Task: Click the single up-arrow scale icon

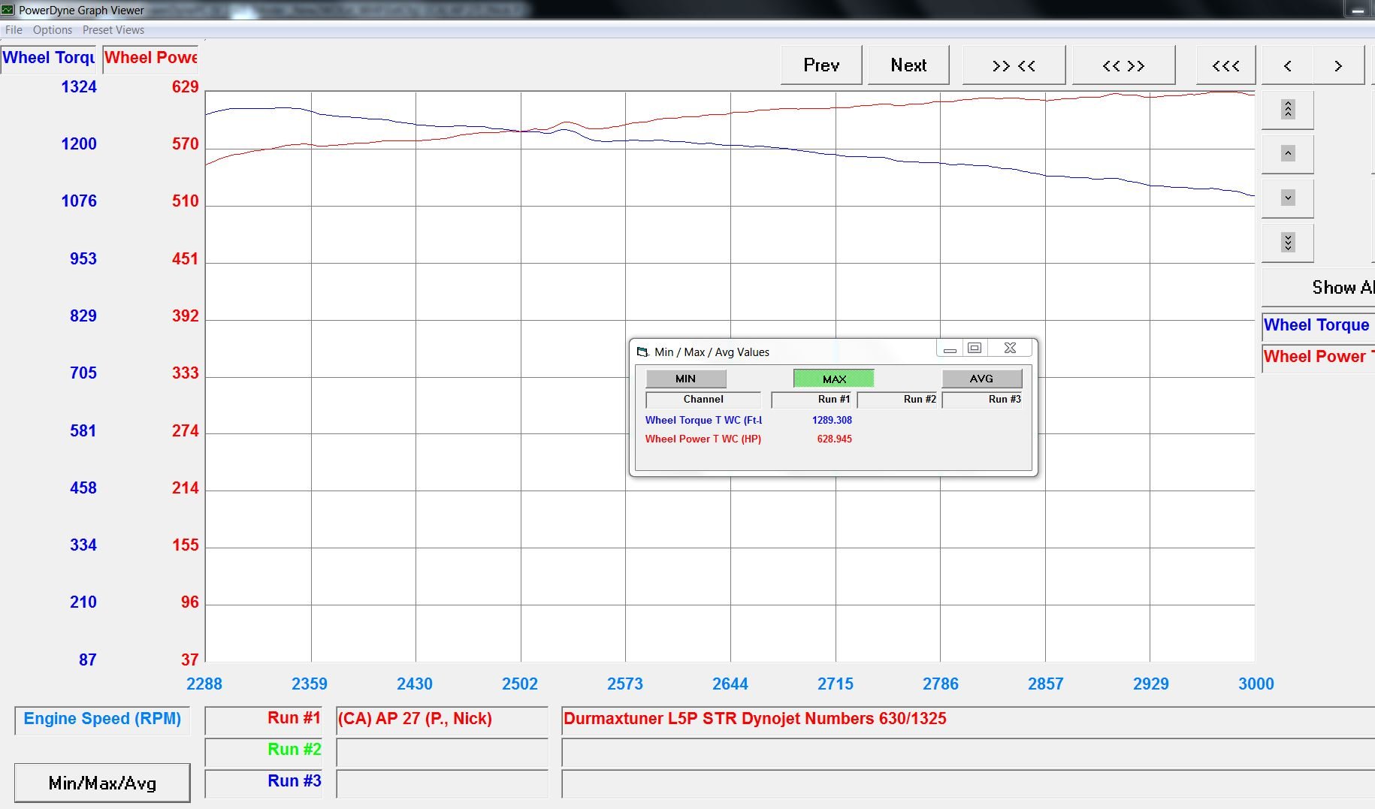Action: click(x=1287, y=153)
